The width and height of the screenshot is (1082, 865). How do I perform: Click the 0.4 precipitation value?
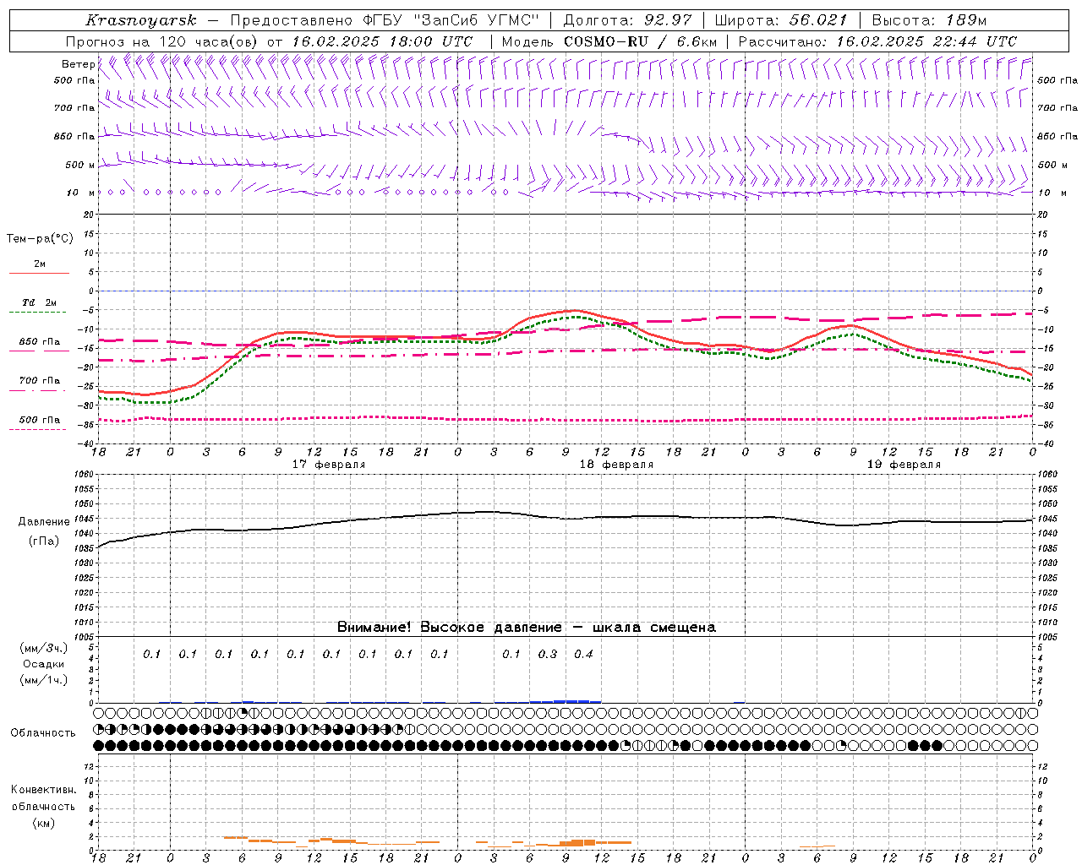point(583,654)
